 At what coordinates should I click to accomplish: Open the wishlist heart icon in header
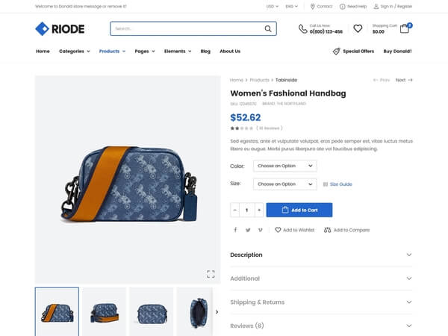click(358, 28)
